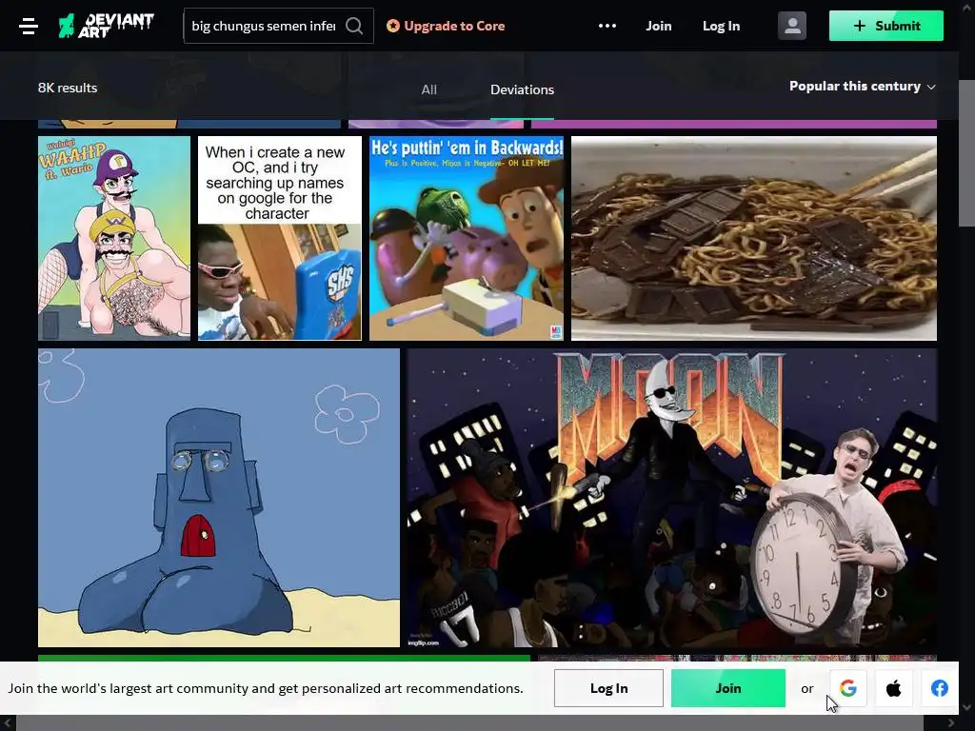Sign in with Google icon
This screenshot has height=731, width=975.
[x=848, y=688]
